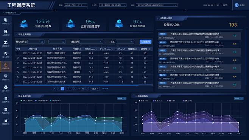The image size is (249, 140).
Task: Click pagination ellipsis to skip pages
Action: point(79,89)
